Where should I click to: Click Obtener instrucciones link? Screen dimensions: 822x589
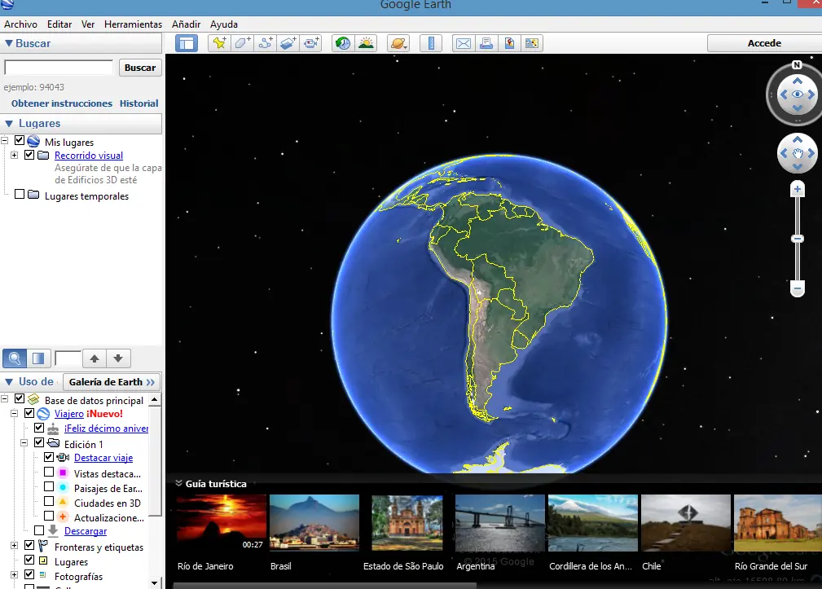pos(62,103)
